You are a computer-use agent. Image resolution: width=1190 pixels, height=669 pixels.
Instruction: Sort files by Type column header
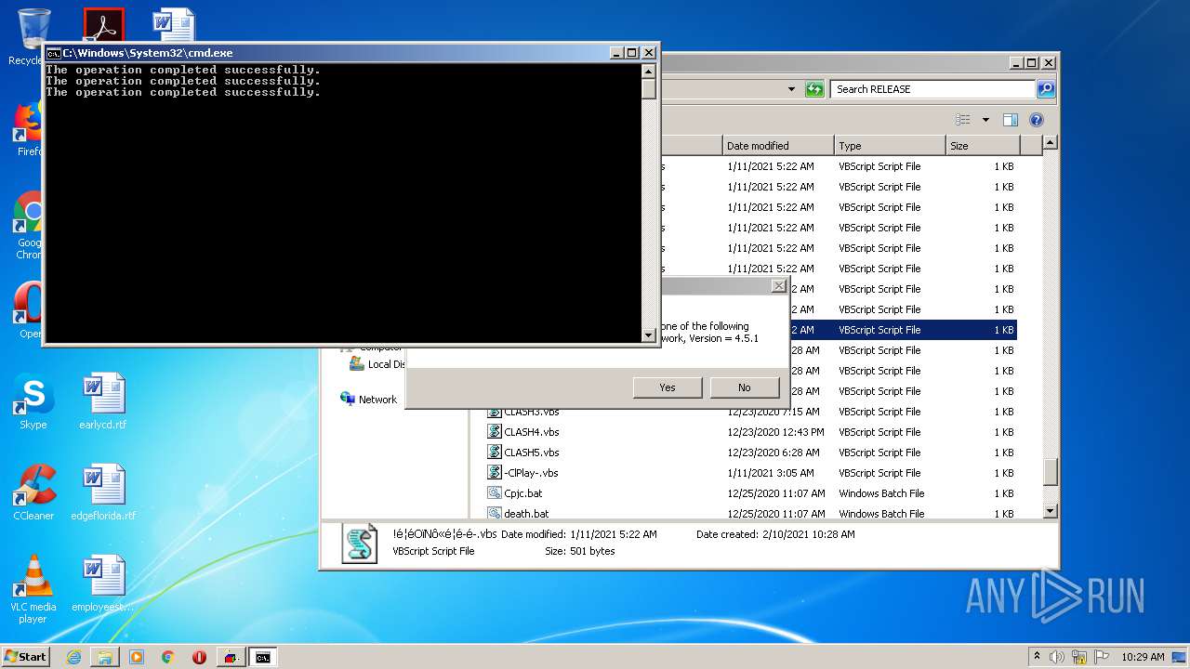(x=890, y=146)
